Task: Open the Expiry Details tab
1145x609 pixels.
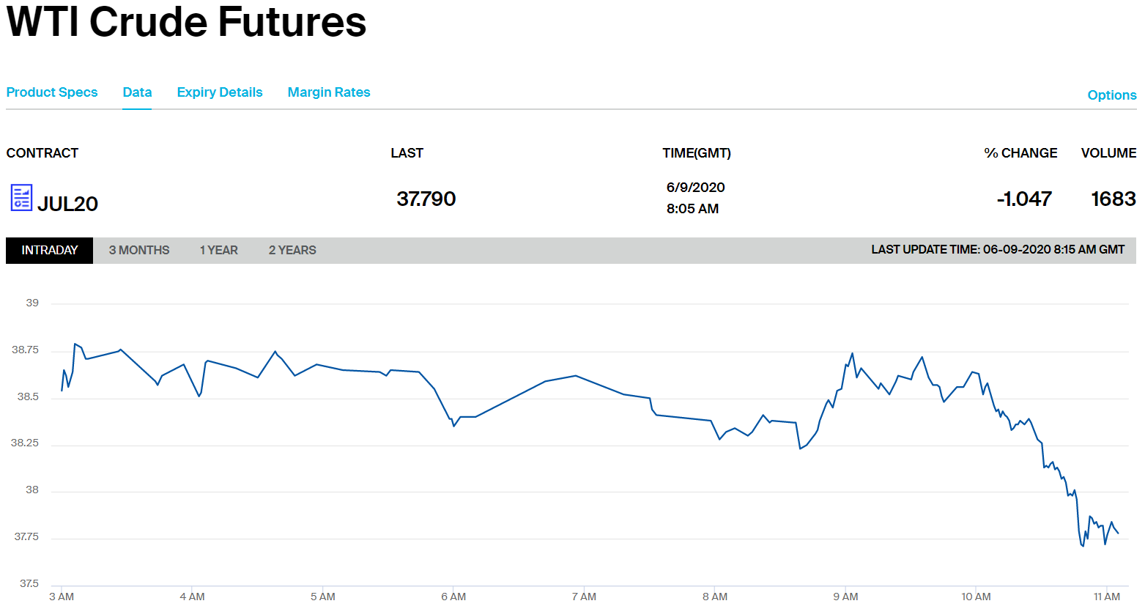Action: [x=220, y=92]
